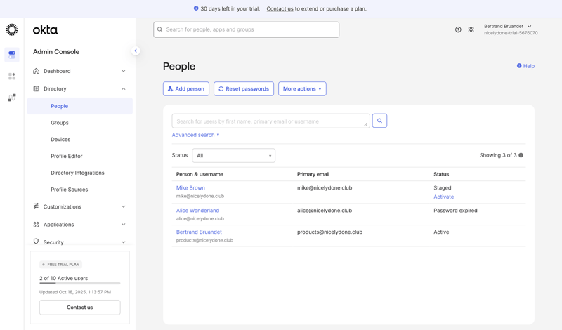This screenshot has height=330, width=562.
Task: Open the Customizations menu item
Action: point(63,206)
